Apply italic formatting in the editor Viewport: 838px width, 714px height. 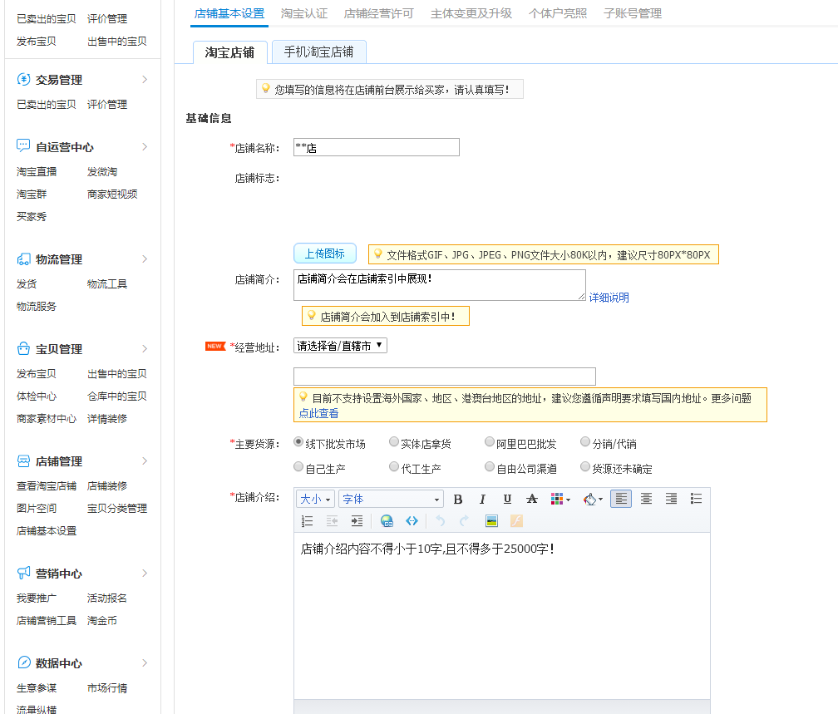click(482, 500)
